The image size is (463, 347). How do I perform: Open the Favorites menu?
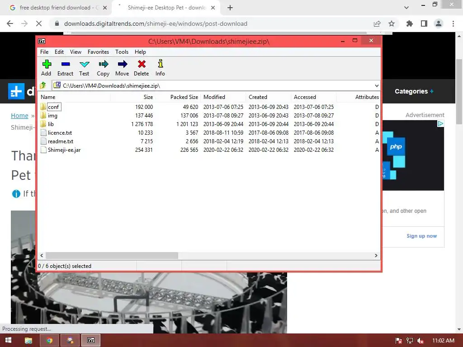tap(98, 52)
